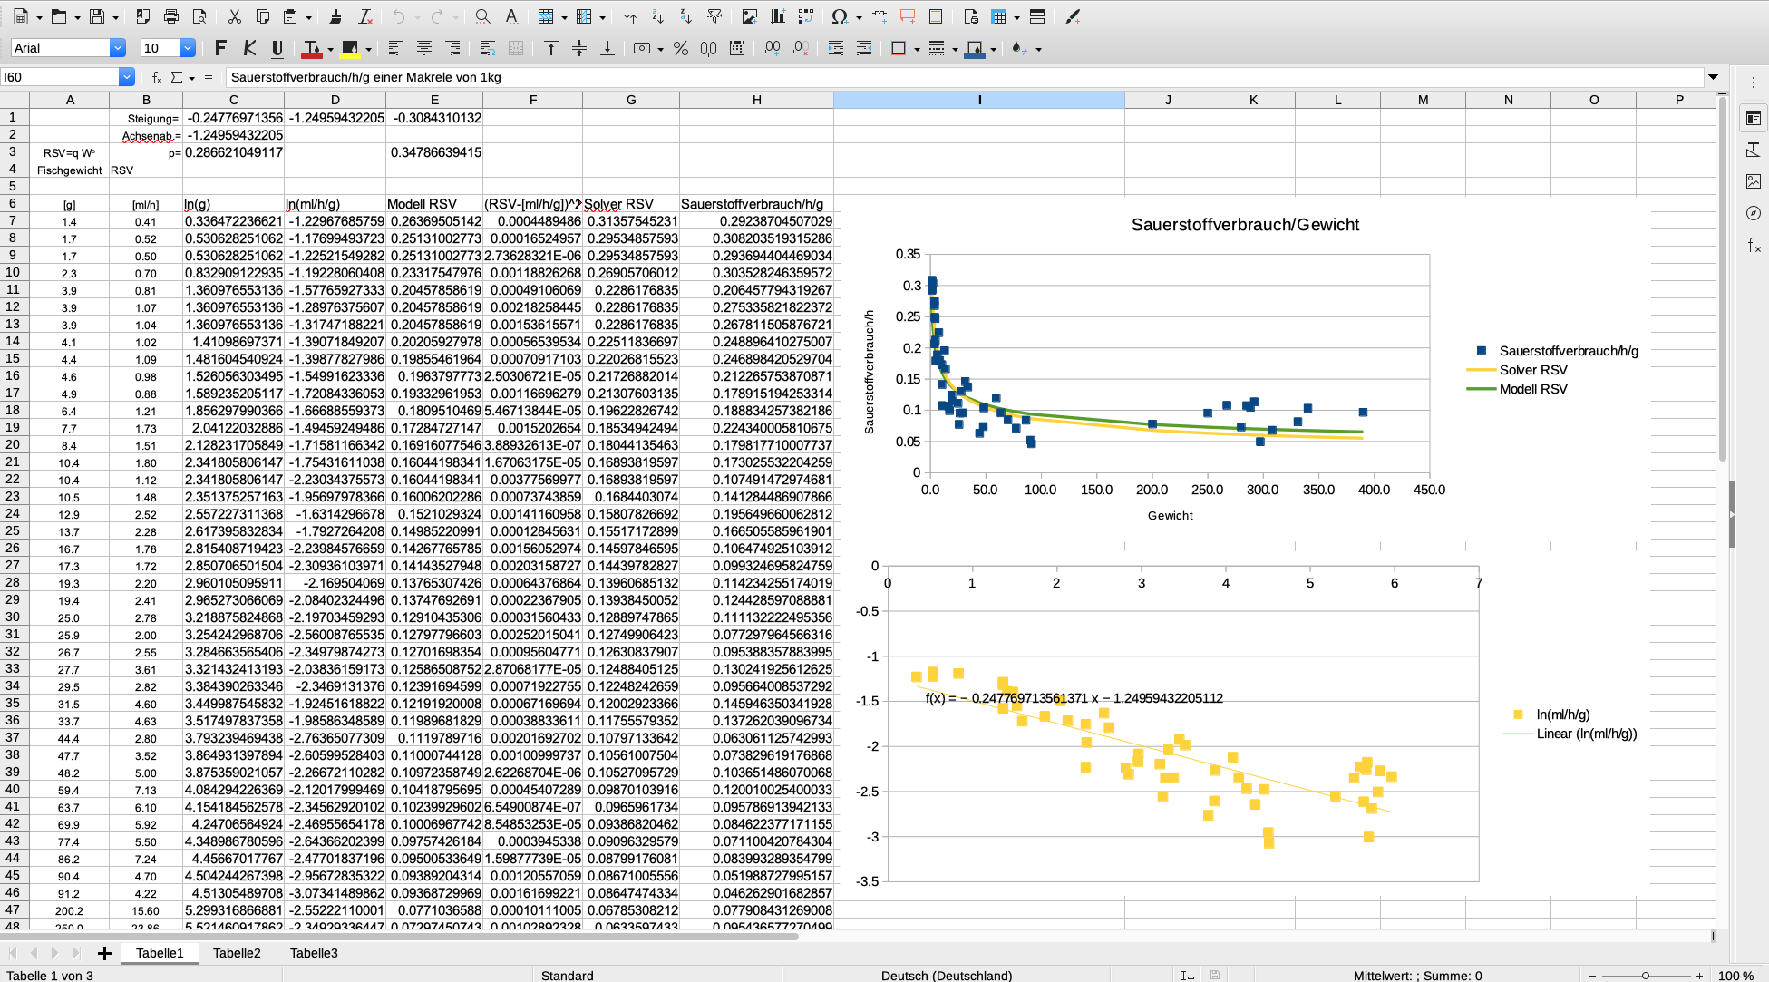Open the sidebar Navigator compass icon
Screen dimensions: 1769x982
(1754, 213)
